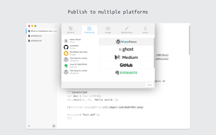Screen dimensions: 216x135
Task: Click the Appearence paintbrush icon
Action: 127,28
